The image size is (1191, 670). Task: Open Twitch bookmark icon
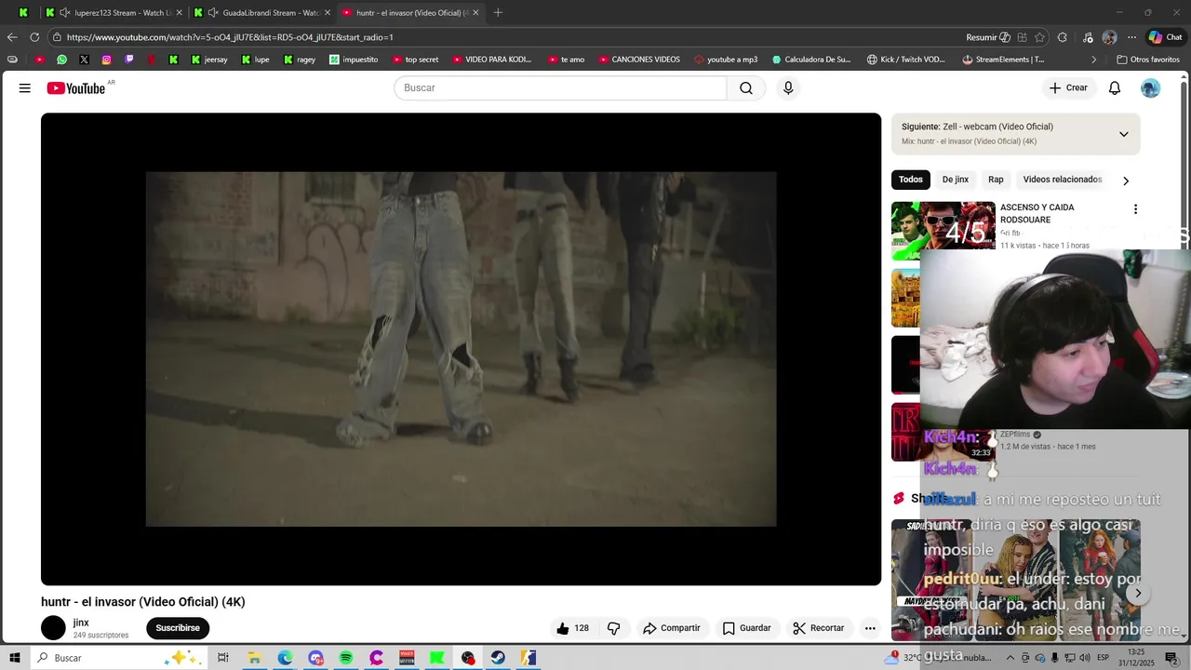click(129, 60)
